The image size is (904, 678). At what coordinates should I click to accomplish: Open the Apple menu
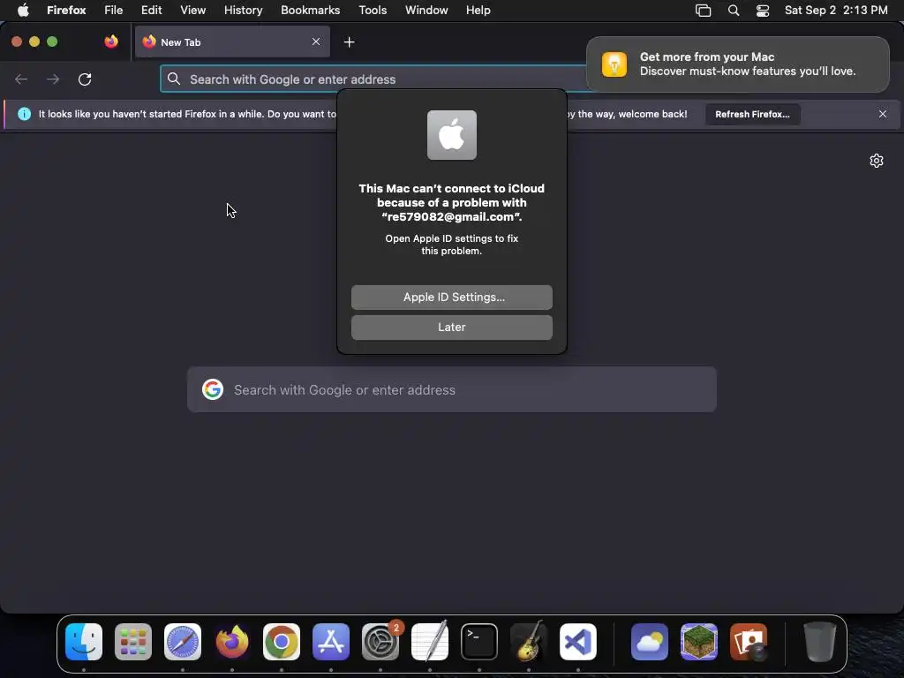pyautogui.click(x=23, y=11)
